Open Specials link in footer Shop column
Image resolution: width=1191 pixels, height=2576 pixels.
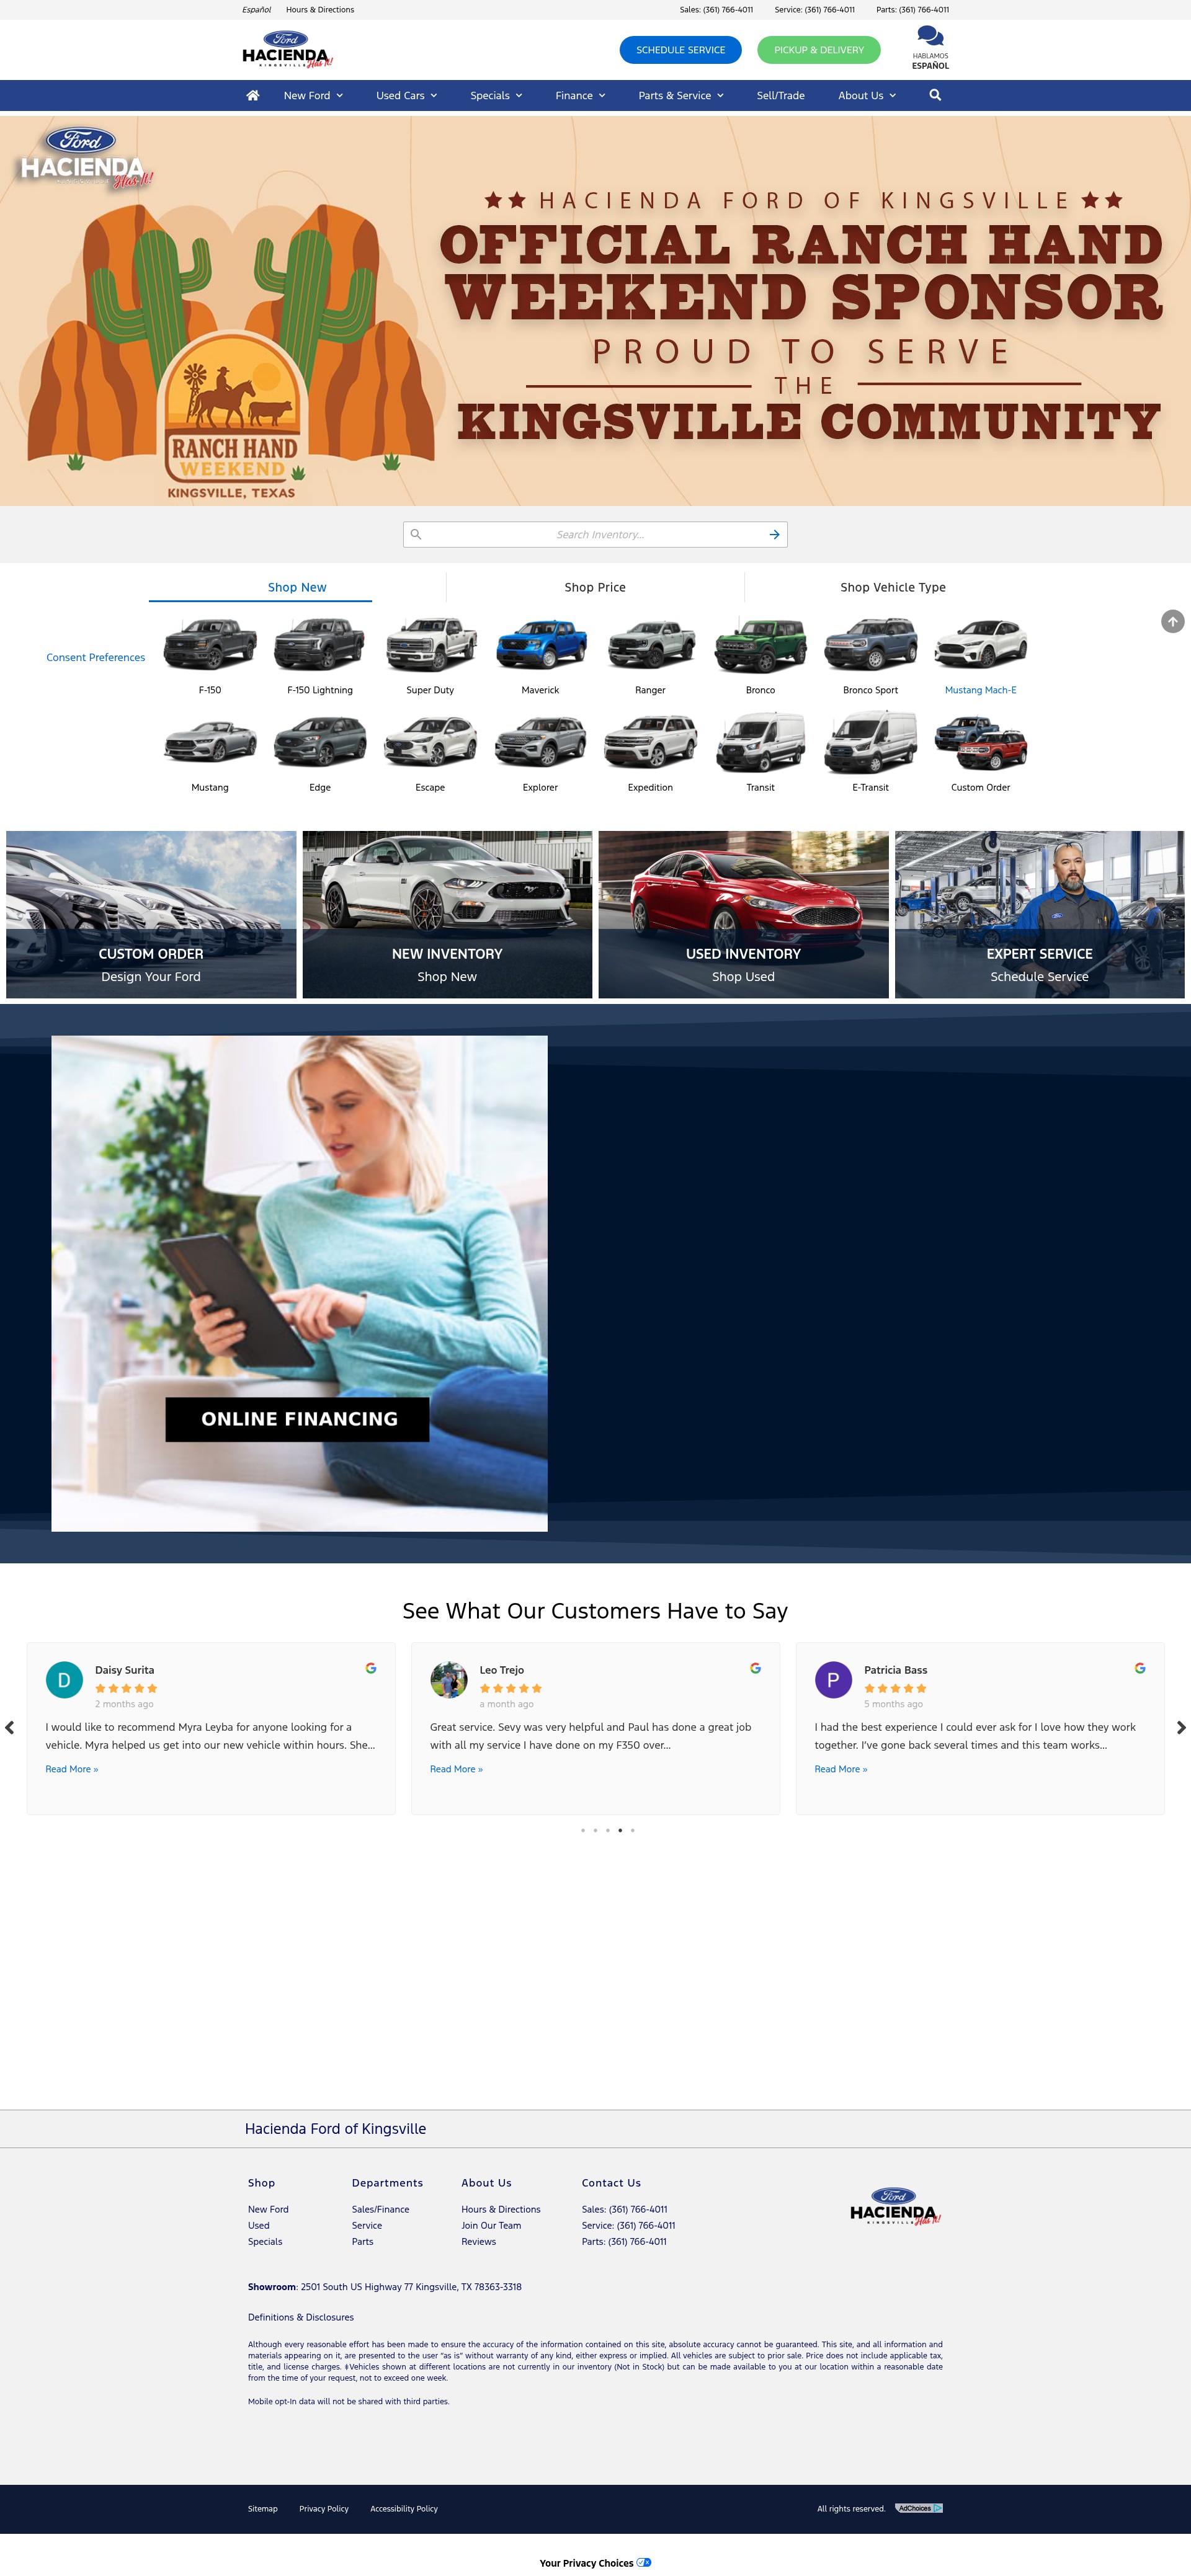[x=265, y=2241]
